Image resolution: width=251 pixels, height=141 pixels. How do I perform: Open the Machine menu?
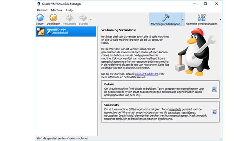click(56, 10)
